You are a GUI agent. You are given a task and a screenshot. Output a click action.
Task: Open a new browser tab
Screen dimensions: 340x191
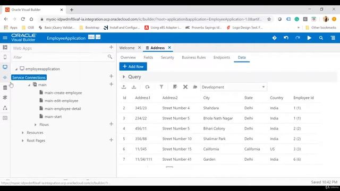coord(72,10)
